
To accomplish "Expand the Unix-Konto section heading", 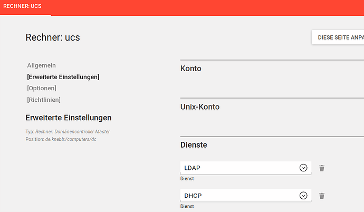I will [200, 107].
